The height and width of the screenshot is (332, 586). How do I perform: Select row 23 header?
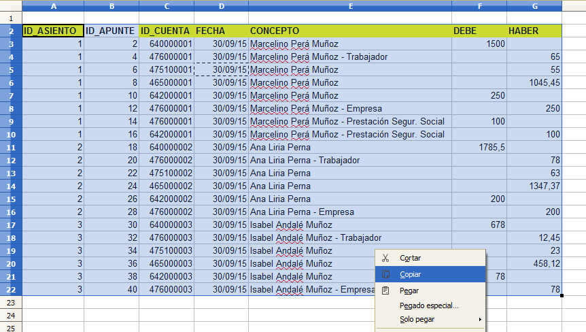coord(11,303)
